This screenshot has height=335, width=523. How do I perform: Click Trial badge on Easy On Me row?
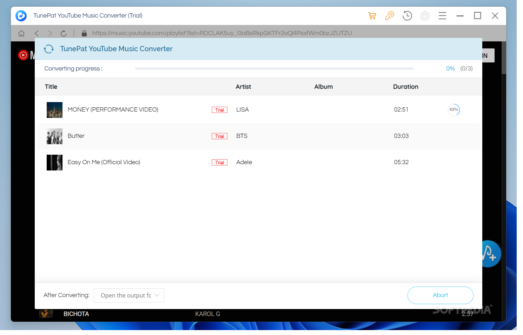point(219,162)
